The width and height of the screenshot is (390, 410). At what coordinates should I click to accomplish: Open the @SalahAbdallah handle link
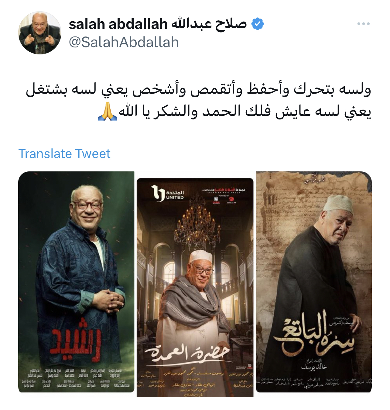pos(124,42)
